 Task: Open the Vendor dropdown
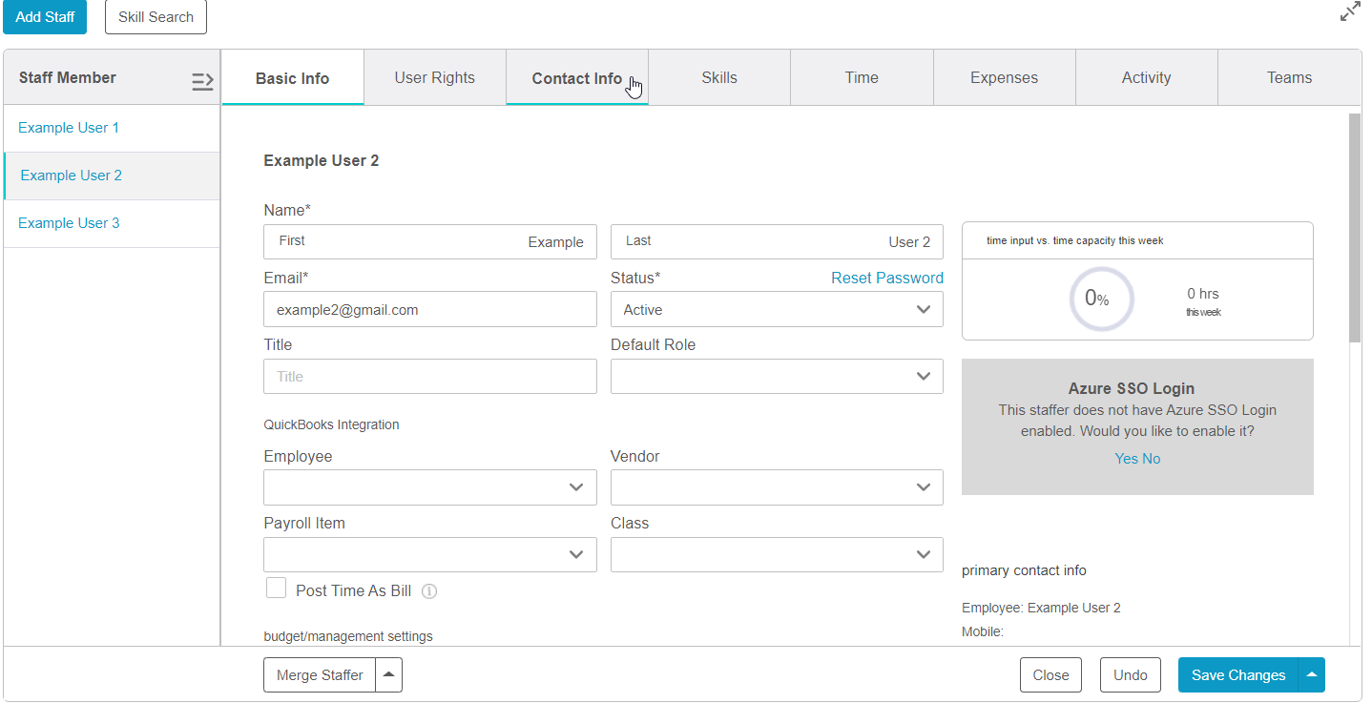pyautogui.click(x=777, y=487)
